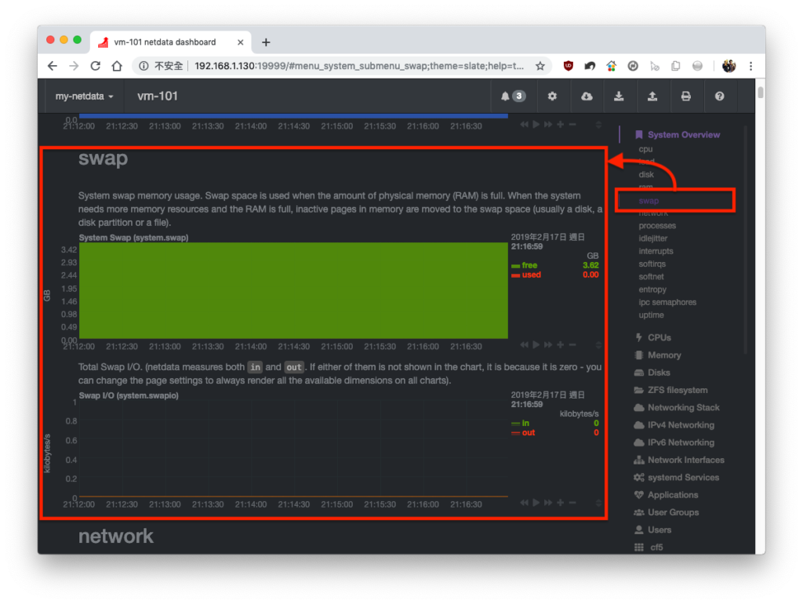
Task: Click the import snapshot upload icon
Action: pos(652,96)
